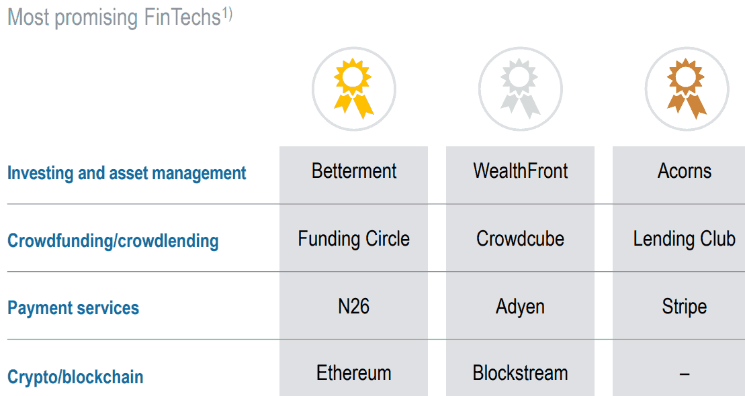
Task: Click the Crowdfunding/crowdlending row label
Action: tap(113, 241)
